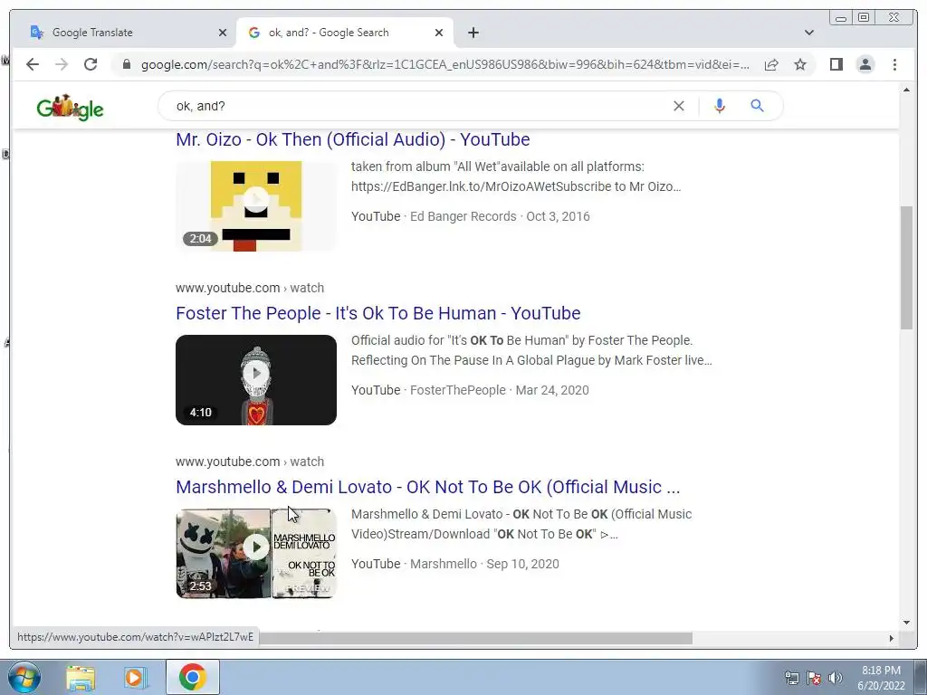Close the Google Search tab

(x=439, y=33)
